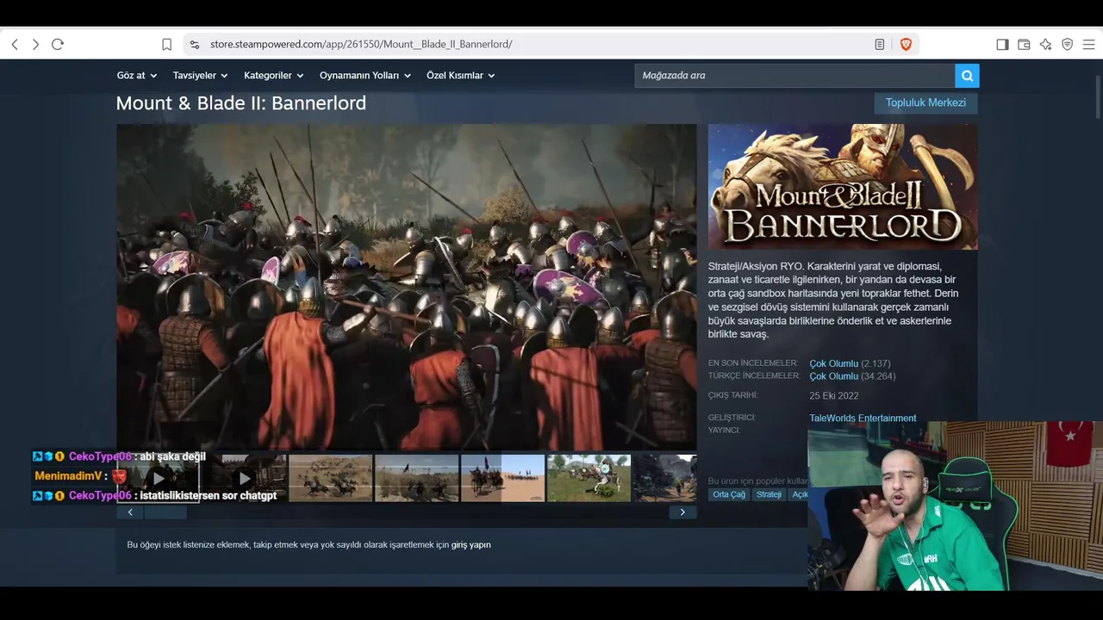Open the Brave VPN shield icon
Screen dimensions: 1103x620
pos(1068,44)
